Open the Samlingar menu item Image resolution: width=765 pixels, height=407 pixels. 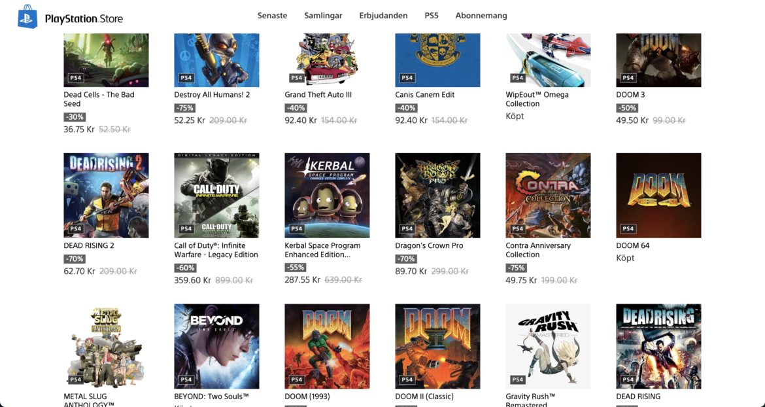point(323,16)
